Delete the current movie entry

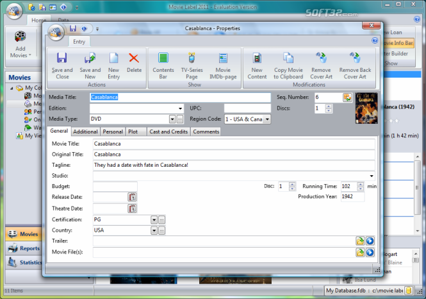pyautogui.click(x=134, y=63)
